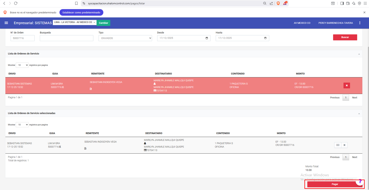Open the Tipo ENVIADOS dropdown
The image size is (369, 190).
[x=125, y=38]
